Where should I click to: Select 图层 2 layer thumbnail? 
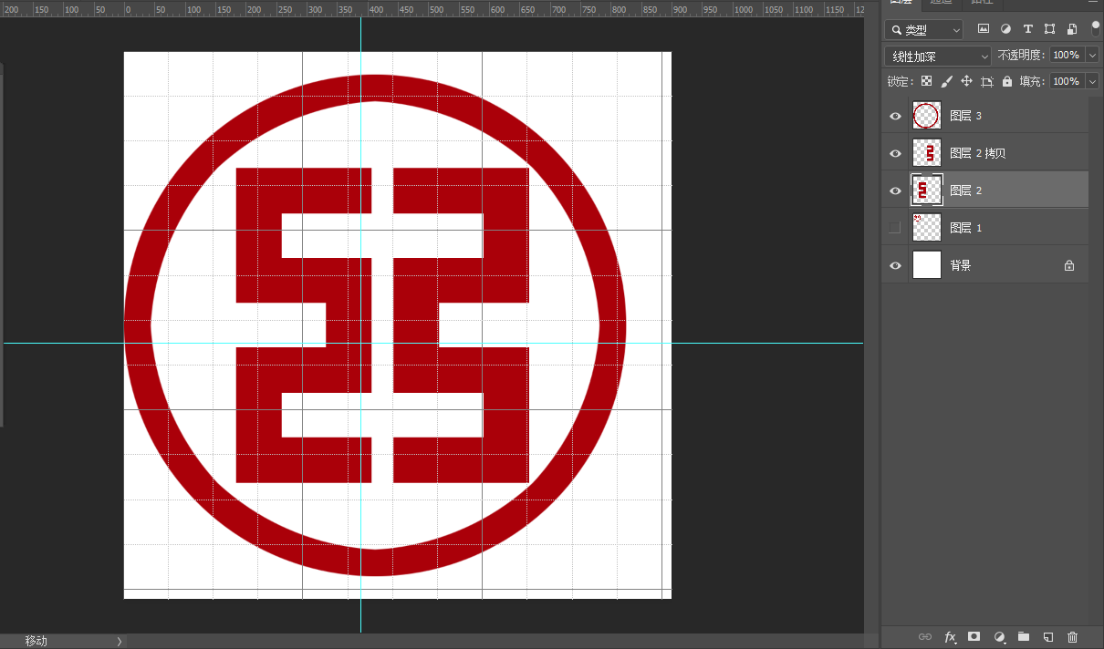927,191
